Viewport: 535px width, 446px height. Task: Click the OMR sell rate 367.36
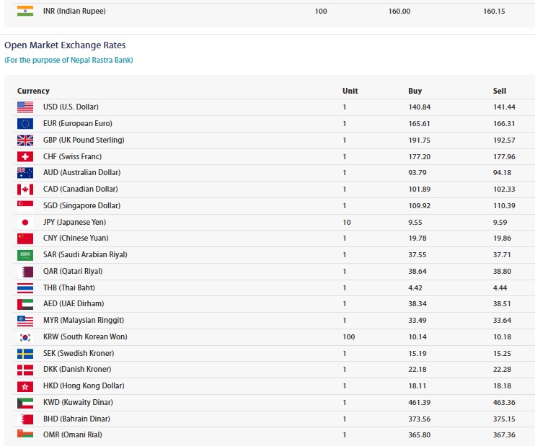tap(504, 435)
